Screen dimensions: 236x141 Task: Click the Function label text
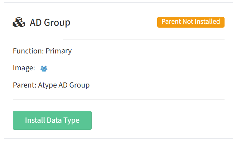click(x=28, y=51)
